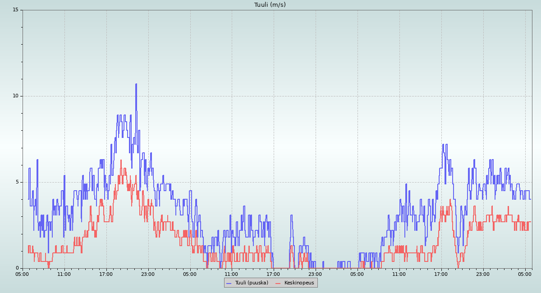Click the chart title Tuuli (m/s)

270,5
